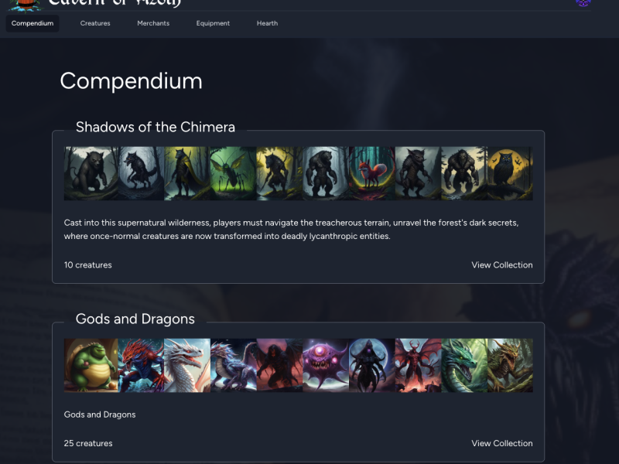View Collection for Gods and Dragons
This screenshot has width=619, height=464.
click(x=501, y=443)
